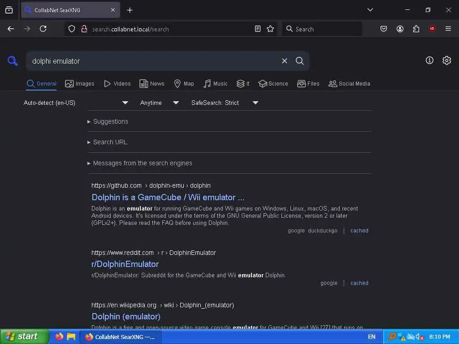The width and height of the screenshot is (459, 344).
Task: Switch to the Music category
Action: (x=216, y=84)
